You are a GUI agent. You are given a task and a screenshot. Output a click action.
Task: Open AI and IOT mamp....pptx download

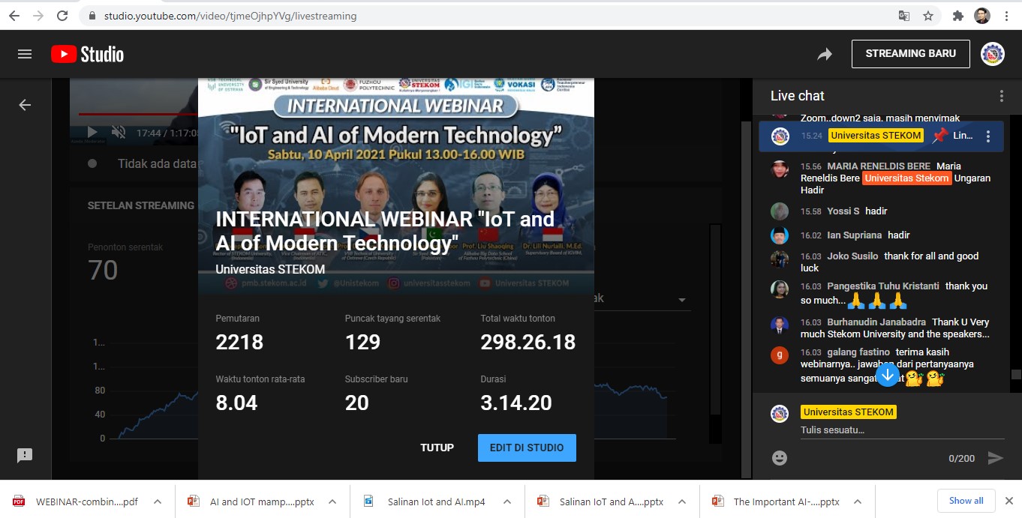(x=252, y=502)
